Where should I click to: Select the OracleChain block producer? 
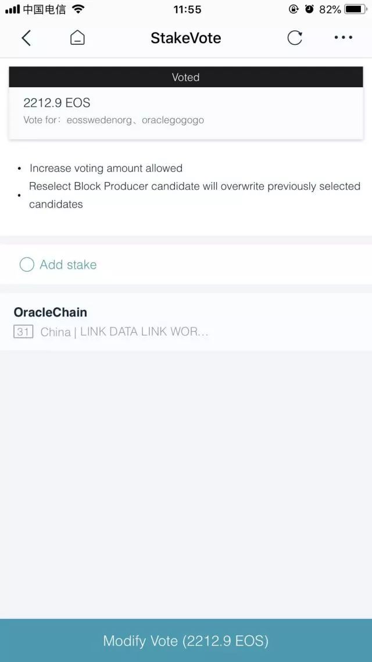(x=51, y=312)
